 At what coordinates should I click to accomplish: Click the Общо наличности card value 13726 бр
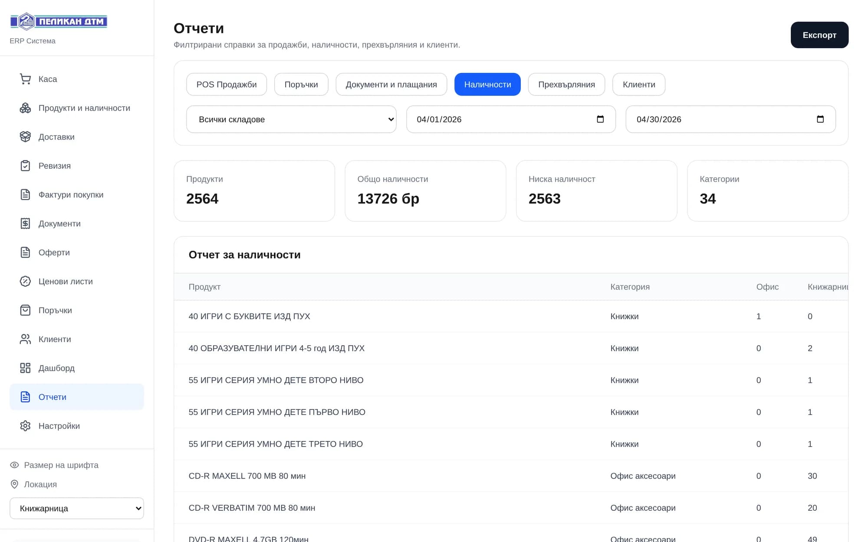coord(388,199)
